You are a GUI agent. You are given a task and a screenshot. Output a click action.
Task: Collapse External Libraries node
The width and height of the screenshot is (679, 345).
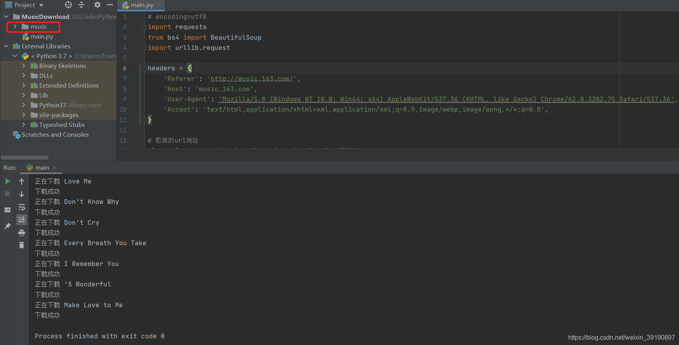click(6, 46)
